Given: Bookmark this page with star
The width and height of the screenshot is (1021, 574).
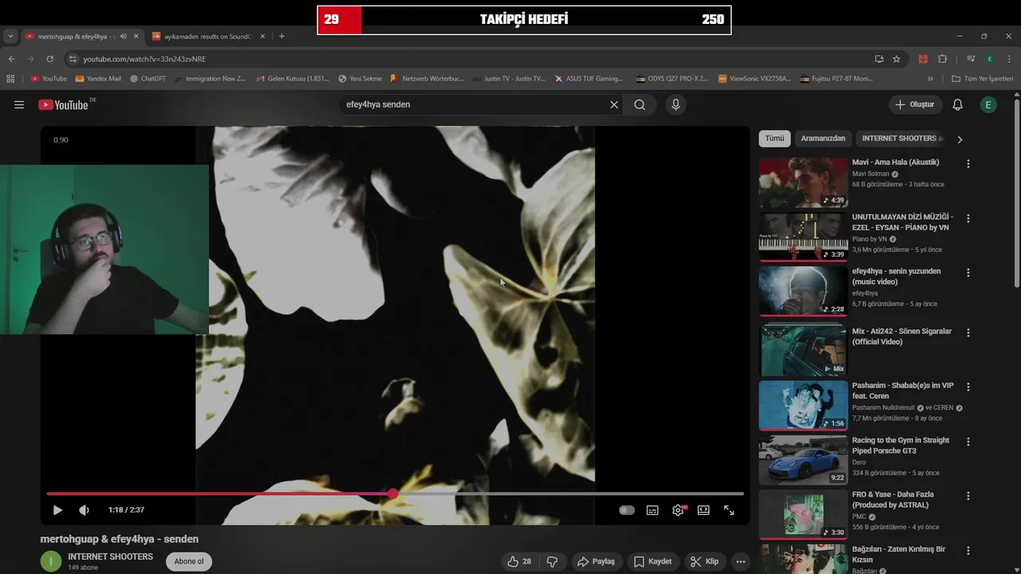Looking at the screenshot, I should pyautogui.click(x=897, y=59).
